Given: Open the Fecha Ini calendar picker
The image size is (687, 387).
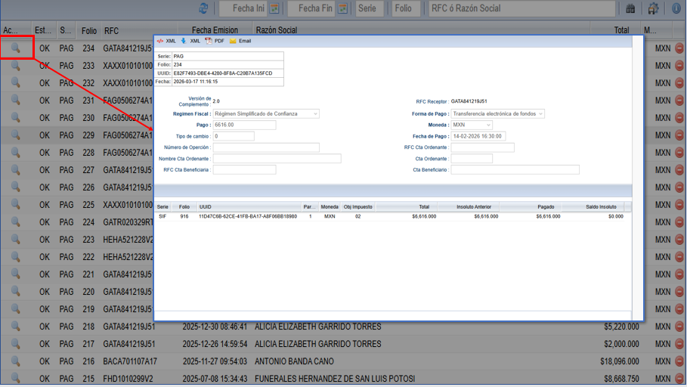Looking at the screenshot, I should (x=274, y=8).
